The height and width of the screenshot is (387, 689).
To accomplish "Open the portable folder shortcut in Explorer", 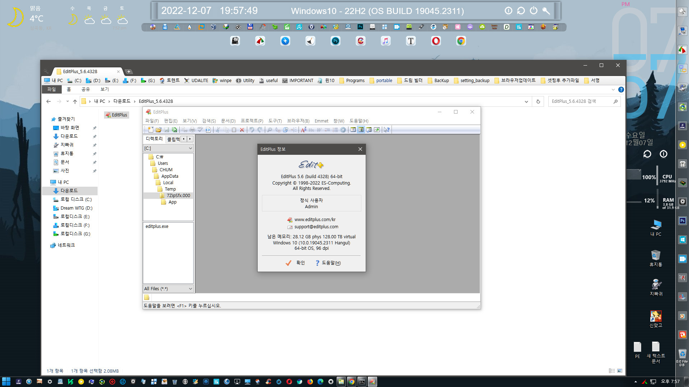I will pyautogui.click(x=381, y=81).
